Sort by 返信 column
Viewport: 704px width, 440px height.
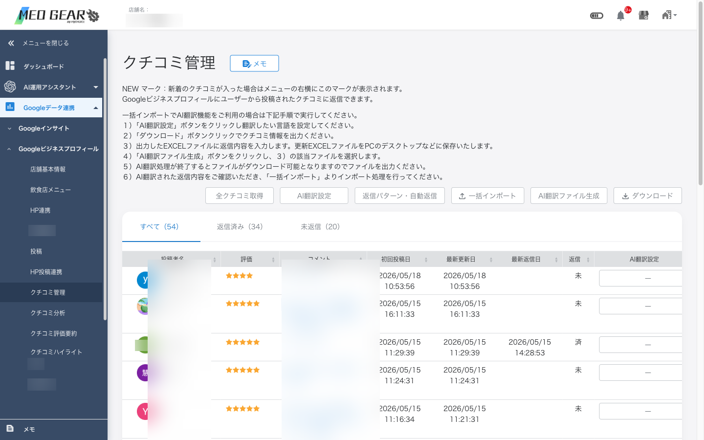tap(588, 260)
